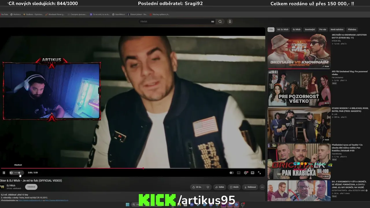Open the Murlok.io bookmark
This screenshot has width=370, height=208.
(16, 14)
